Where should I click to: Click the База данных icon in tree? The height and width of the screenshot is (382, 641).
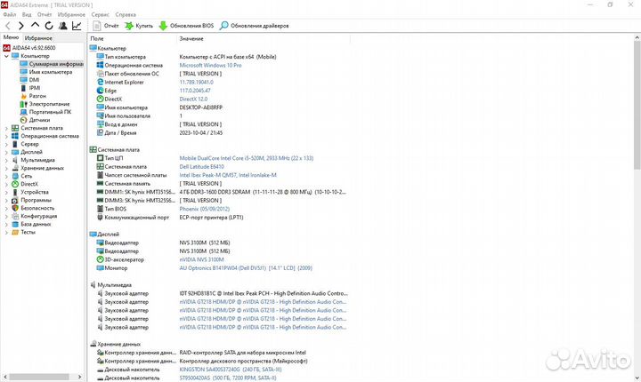pos(15,224)
